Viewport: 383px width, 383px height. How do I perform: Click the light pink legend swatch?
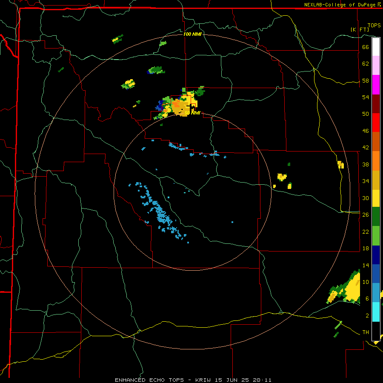click(376, 66)
